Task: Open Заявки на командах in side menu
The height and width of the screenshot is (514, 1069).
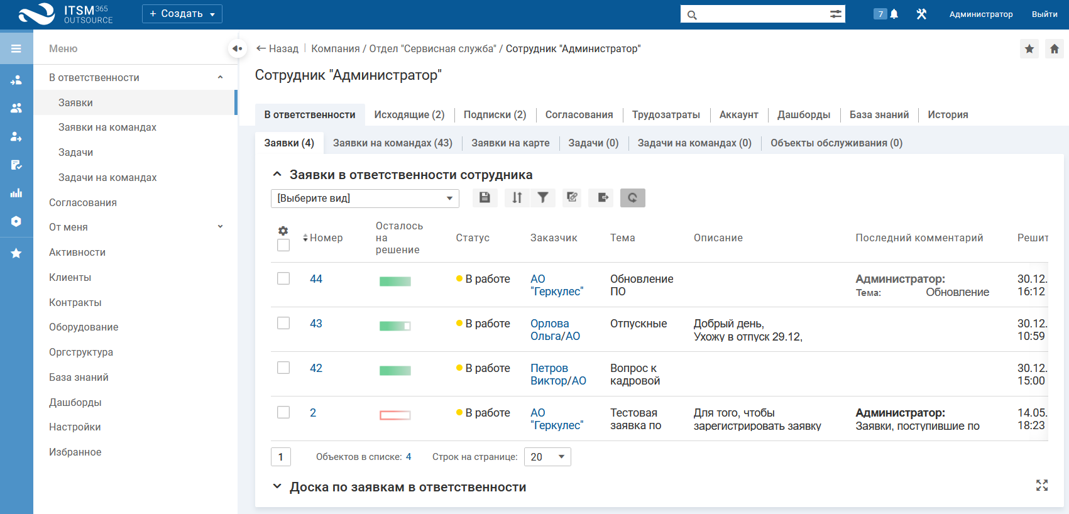Action: pos(107,127)
